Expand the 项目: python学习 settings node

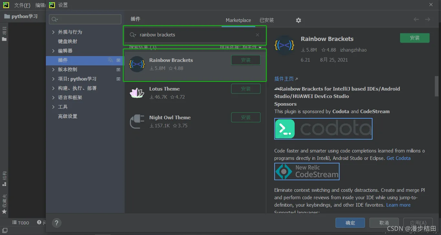pos(54,79)
